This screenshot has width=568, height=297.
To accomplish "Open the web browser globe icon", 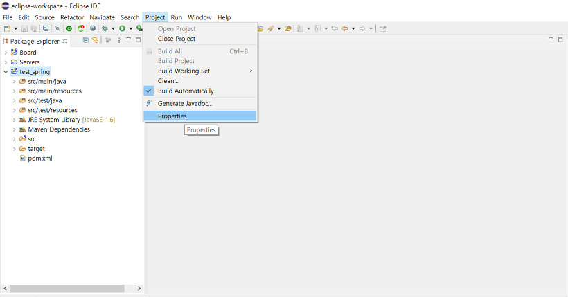I will [93, 28].
